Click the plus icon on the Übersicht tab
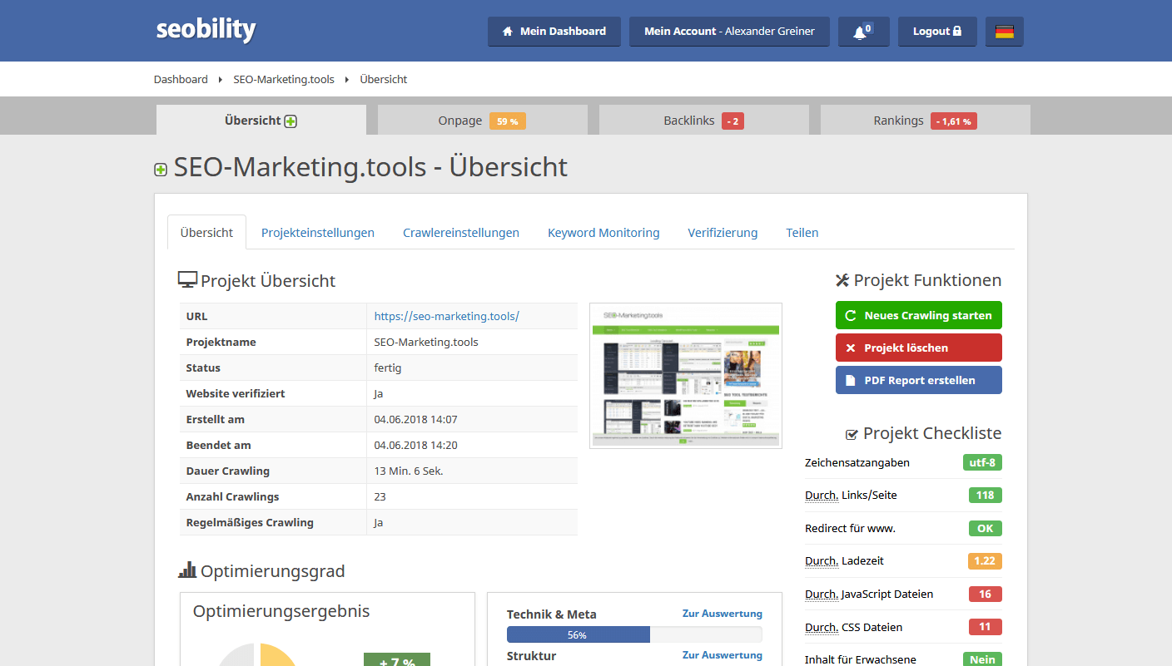1172x666 pixels. (x=289, y=120)
